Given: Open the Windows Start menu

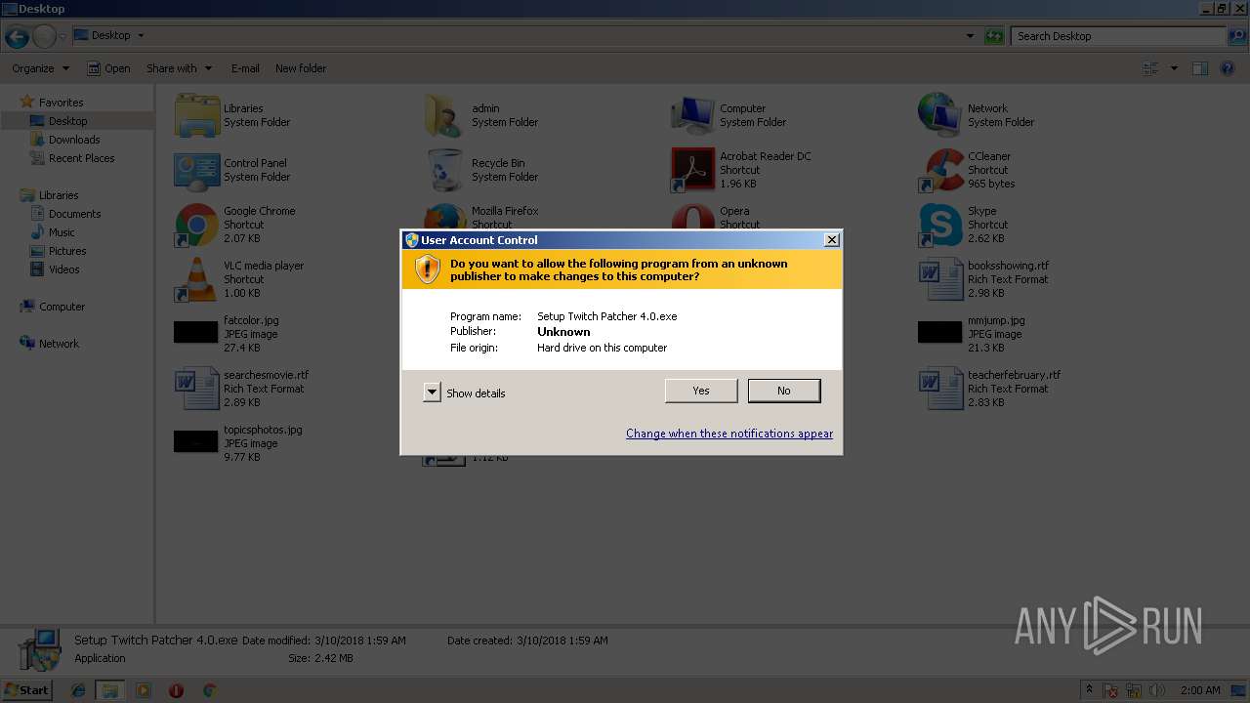Looking at the screenshot, I should click(26, 690).
